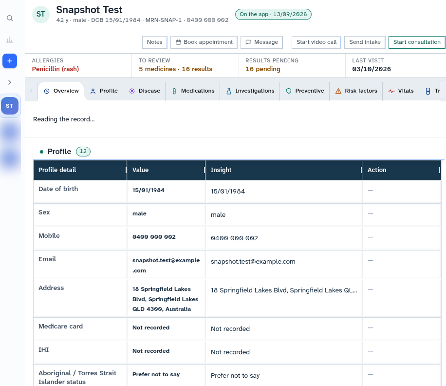446x386 pixels.
Task: Click the speech bubble icon in Message
Action: [x=248, y=42]
